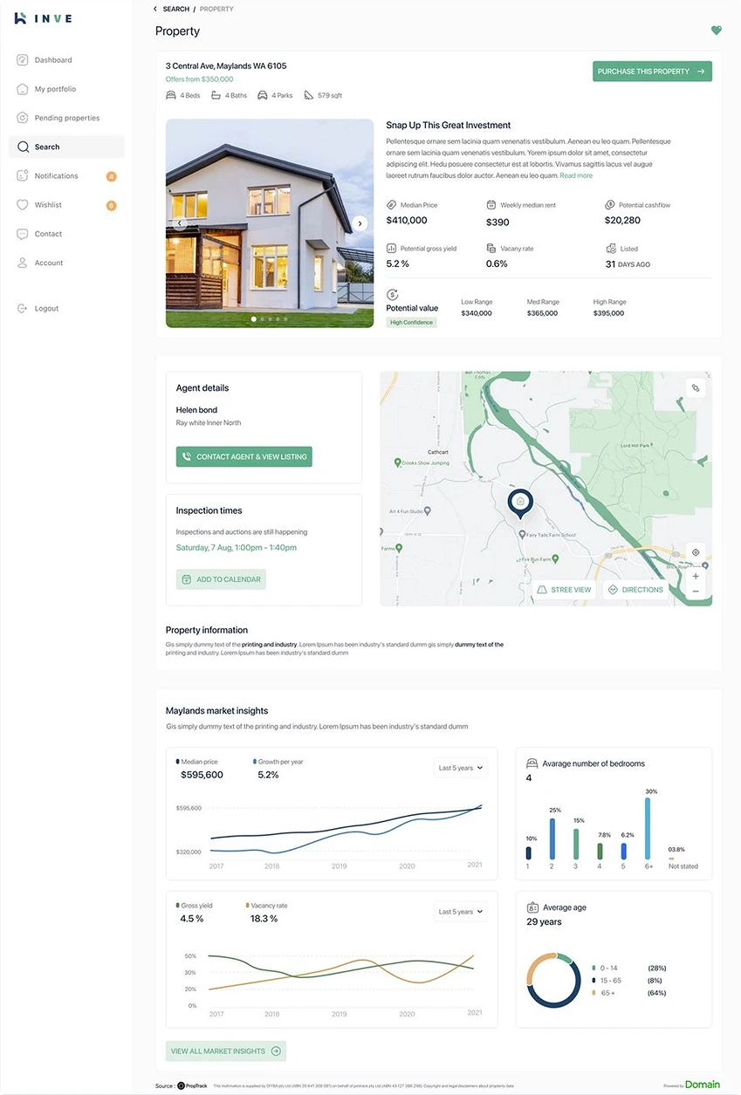741x1095 pixels.
Task: Go back using breadcrumb chevron
Action: [x=155, y=9]
